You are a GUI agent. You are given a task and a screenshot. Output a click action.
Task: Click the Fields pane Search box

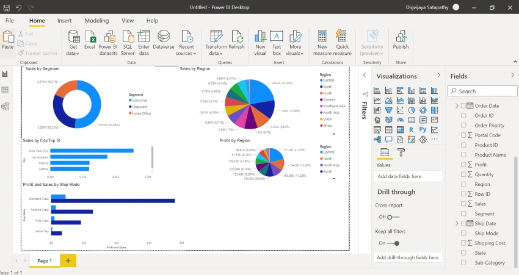pyautogui.click(x=482, y=91)
